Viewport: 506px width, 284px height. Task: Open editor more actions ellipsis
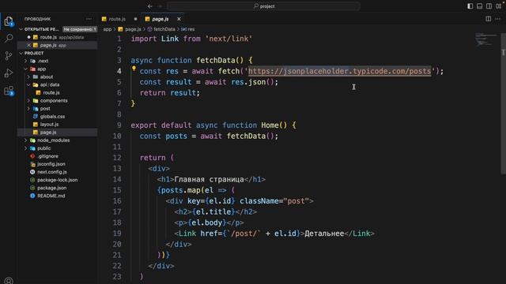497,19
